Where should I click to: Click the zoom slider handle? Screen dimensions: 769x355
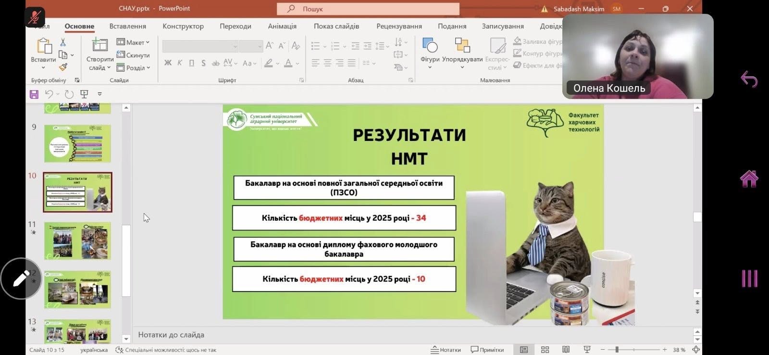(617, 350)
